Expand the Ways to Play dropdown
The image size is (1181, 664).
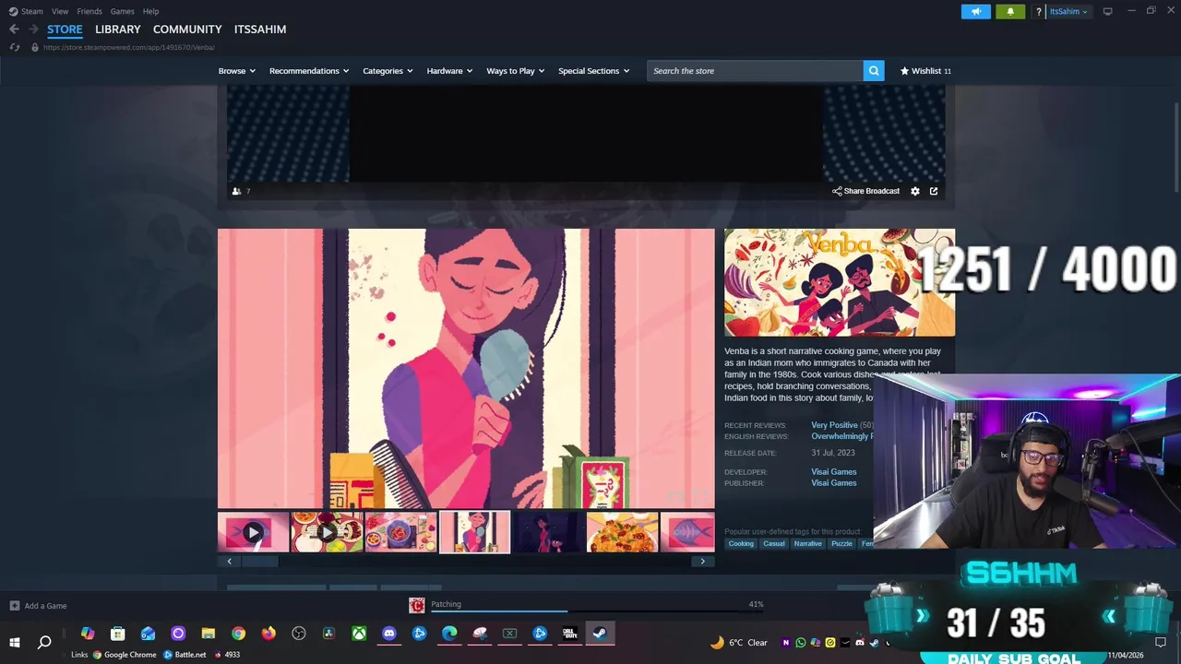coord(515,71)
